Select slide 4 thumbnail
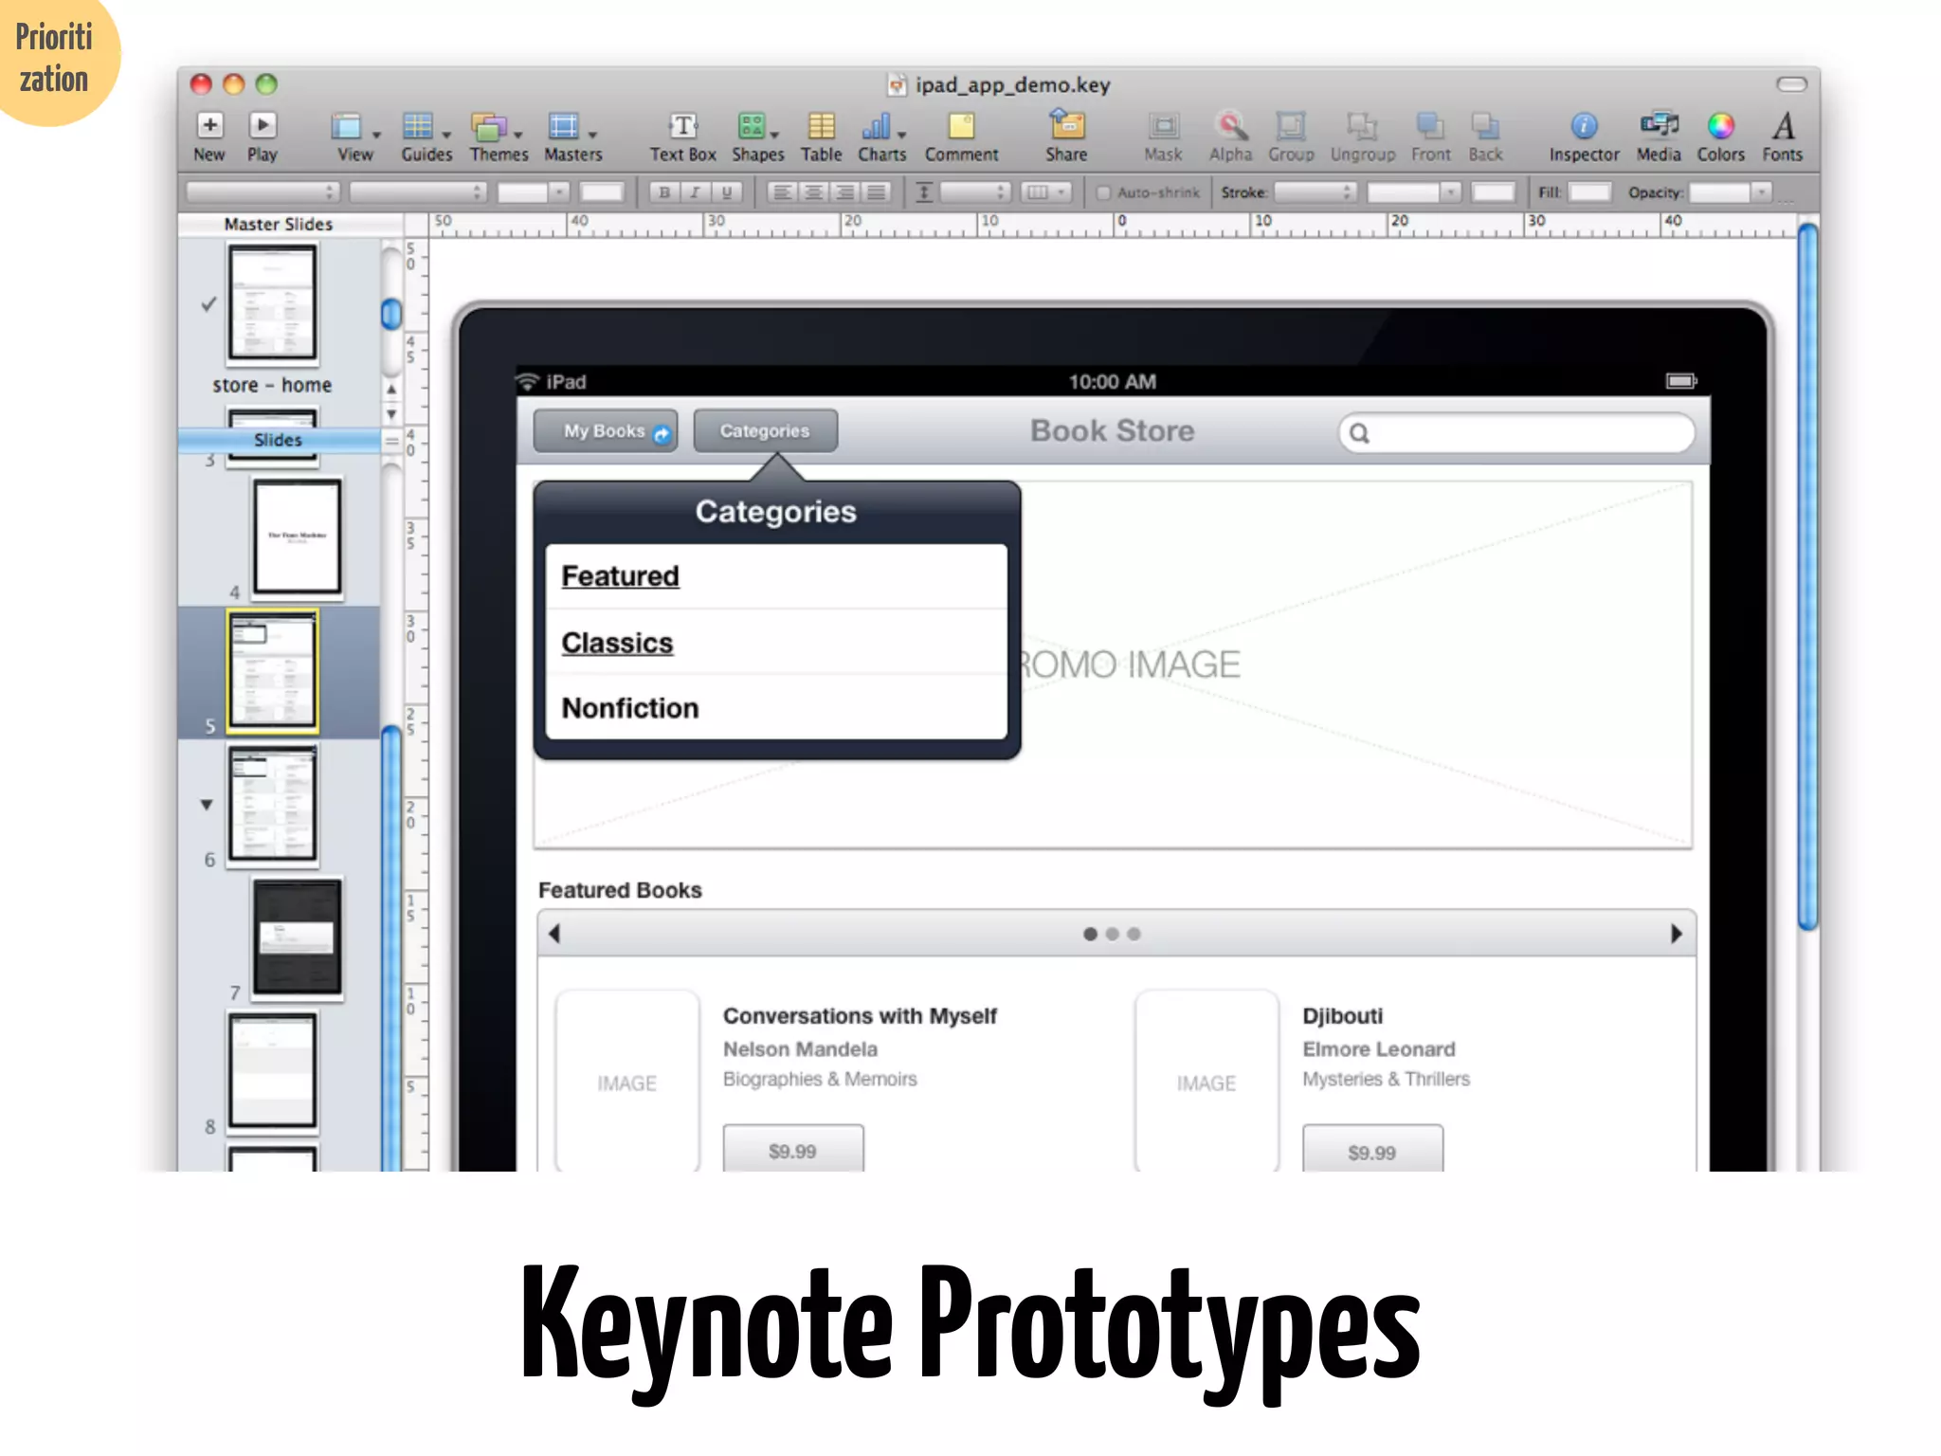 click(298, 537)
